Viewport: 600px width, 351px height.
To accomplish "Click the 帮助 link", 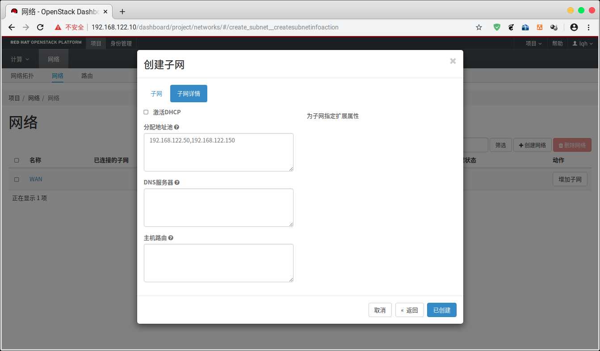I will tap(557, 43).
